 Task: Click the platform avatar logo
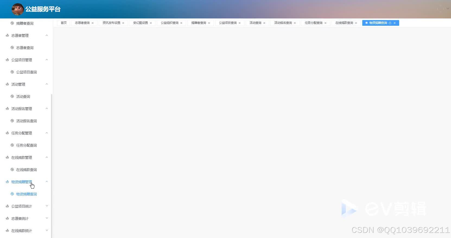click(18, 9)
